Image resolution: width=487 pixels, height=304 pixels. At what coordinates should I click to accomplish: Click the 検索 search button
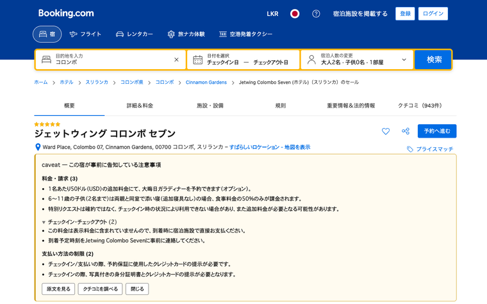(433, 60)
